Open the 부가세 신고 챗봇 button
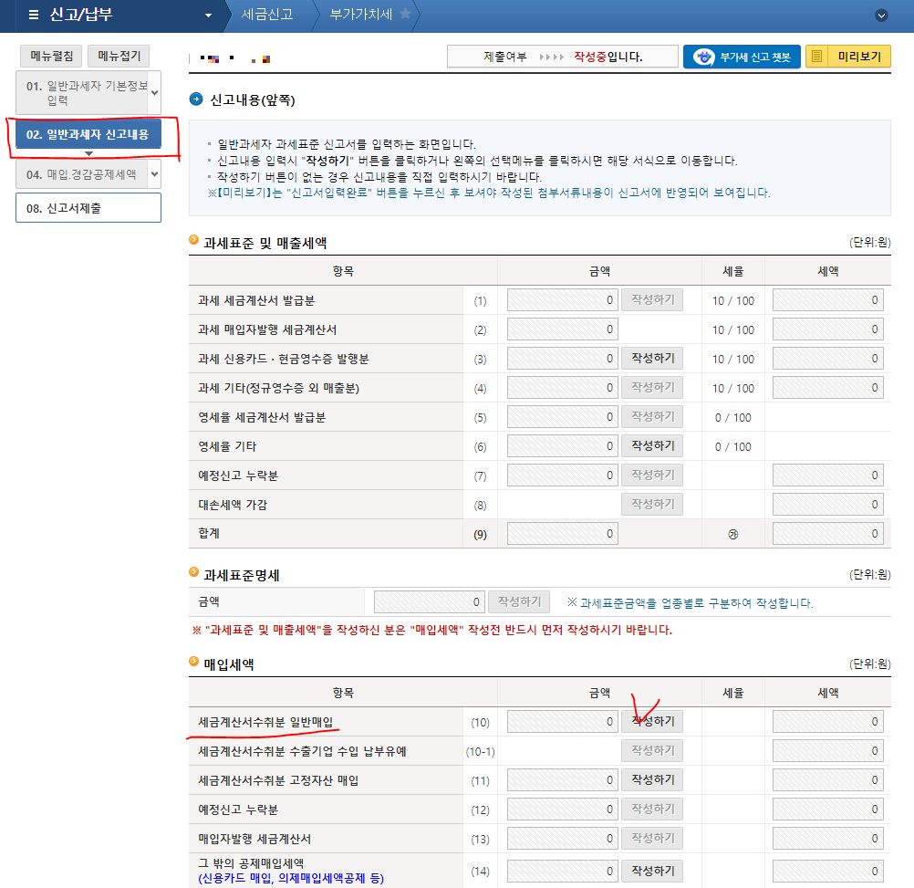The height and width of the screenshot is (888, 914). click(x=742, y=57)
